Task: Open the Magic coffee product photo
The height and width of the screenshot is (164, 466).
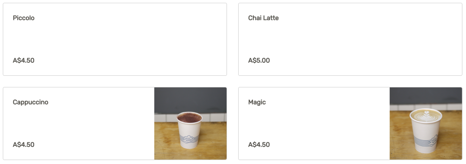Action: click(x=425, y=124)
